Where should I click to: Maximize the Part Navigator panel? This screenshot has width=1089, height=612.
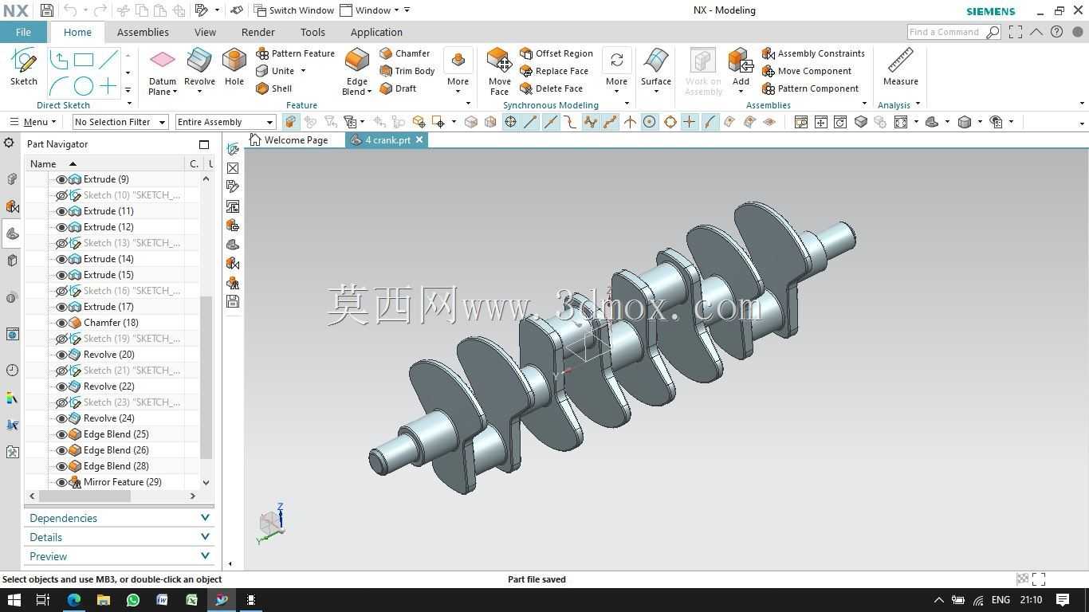(x=204, y=144)
